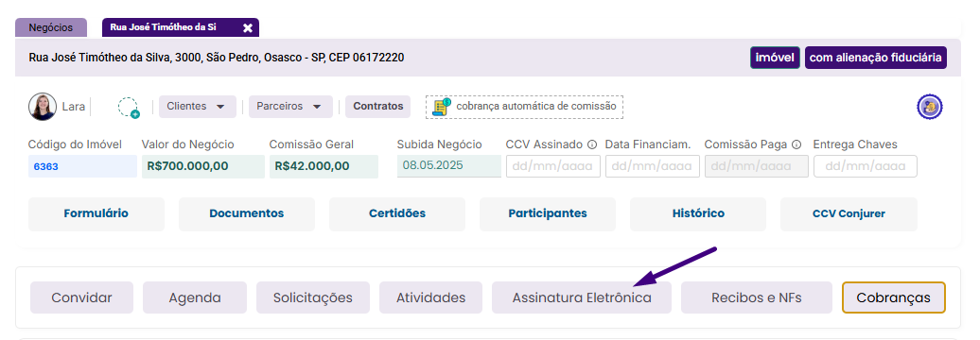The image size is (980, 340).
Task: Click the cobrança automática de comissão icon
Action: click(443, 107)
